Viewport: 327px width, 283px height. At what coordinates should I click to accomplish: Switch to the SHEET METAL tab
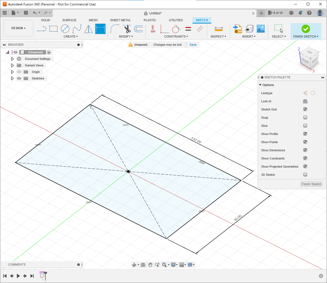(x=120, y=20)
